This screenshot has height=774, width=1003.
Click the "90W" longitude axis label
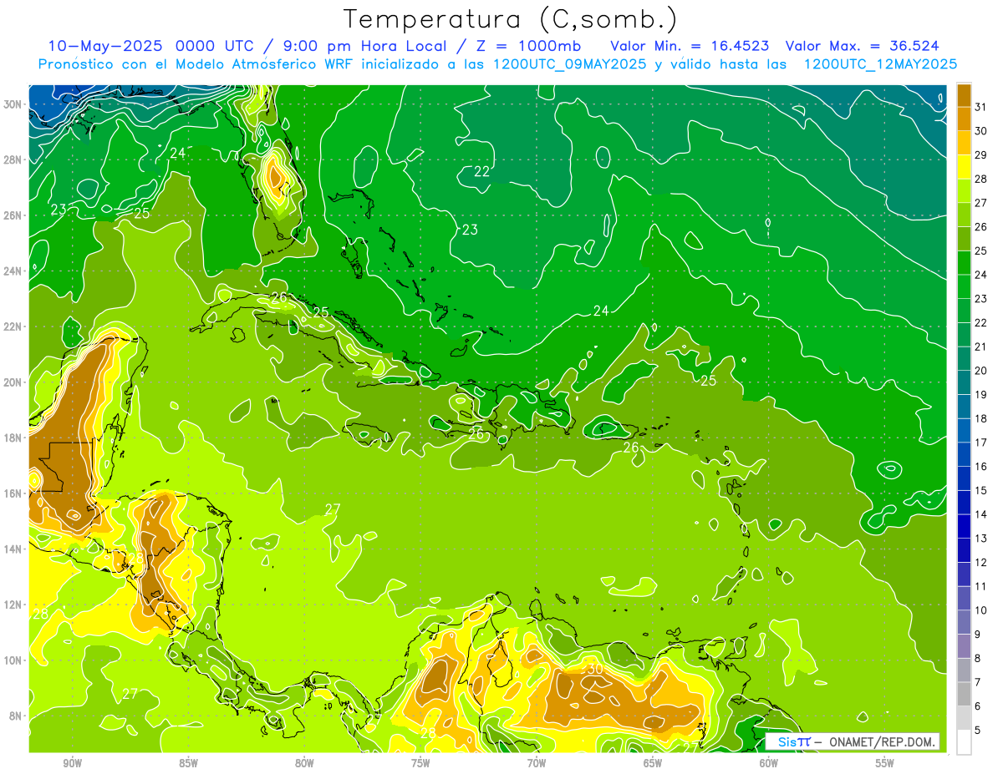(x=72, y=763)
